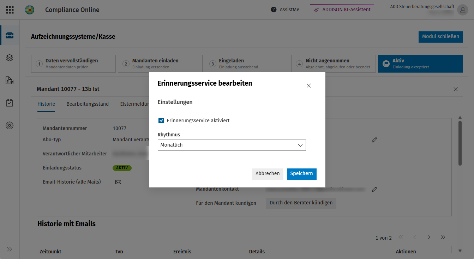Select step Eingeladen
Screen dimensions: 474x259
[x=247, y=64]
